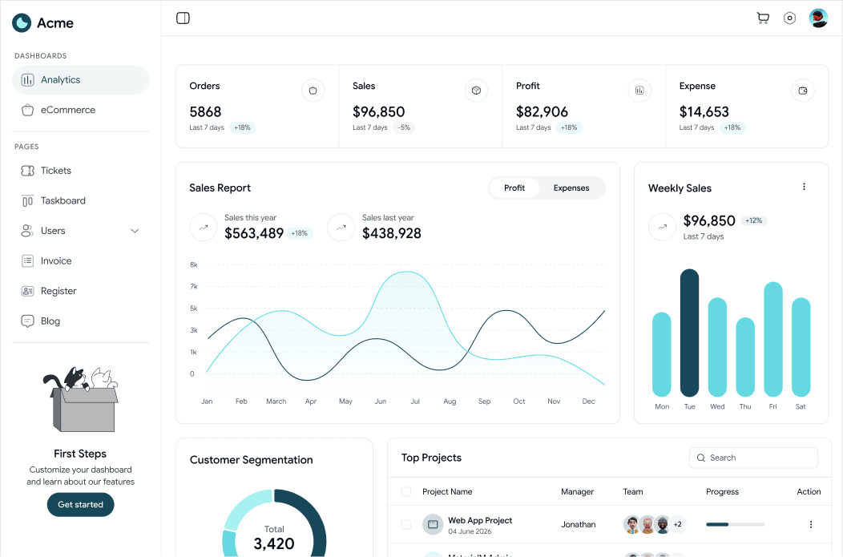Click the Team avatars in Web App Project row
Screen dimensions: 843x557
click(655, 524)
